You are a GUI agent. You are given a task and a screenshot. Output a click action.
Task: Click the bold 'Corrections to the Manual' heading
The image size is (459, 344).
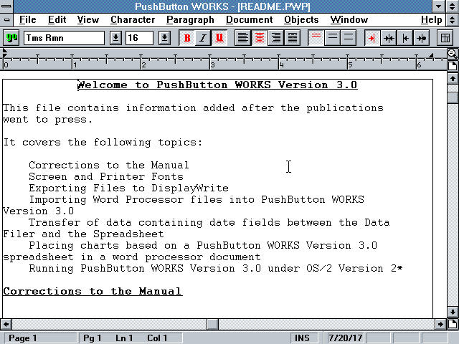click(x=93, y=292)
